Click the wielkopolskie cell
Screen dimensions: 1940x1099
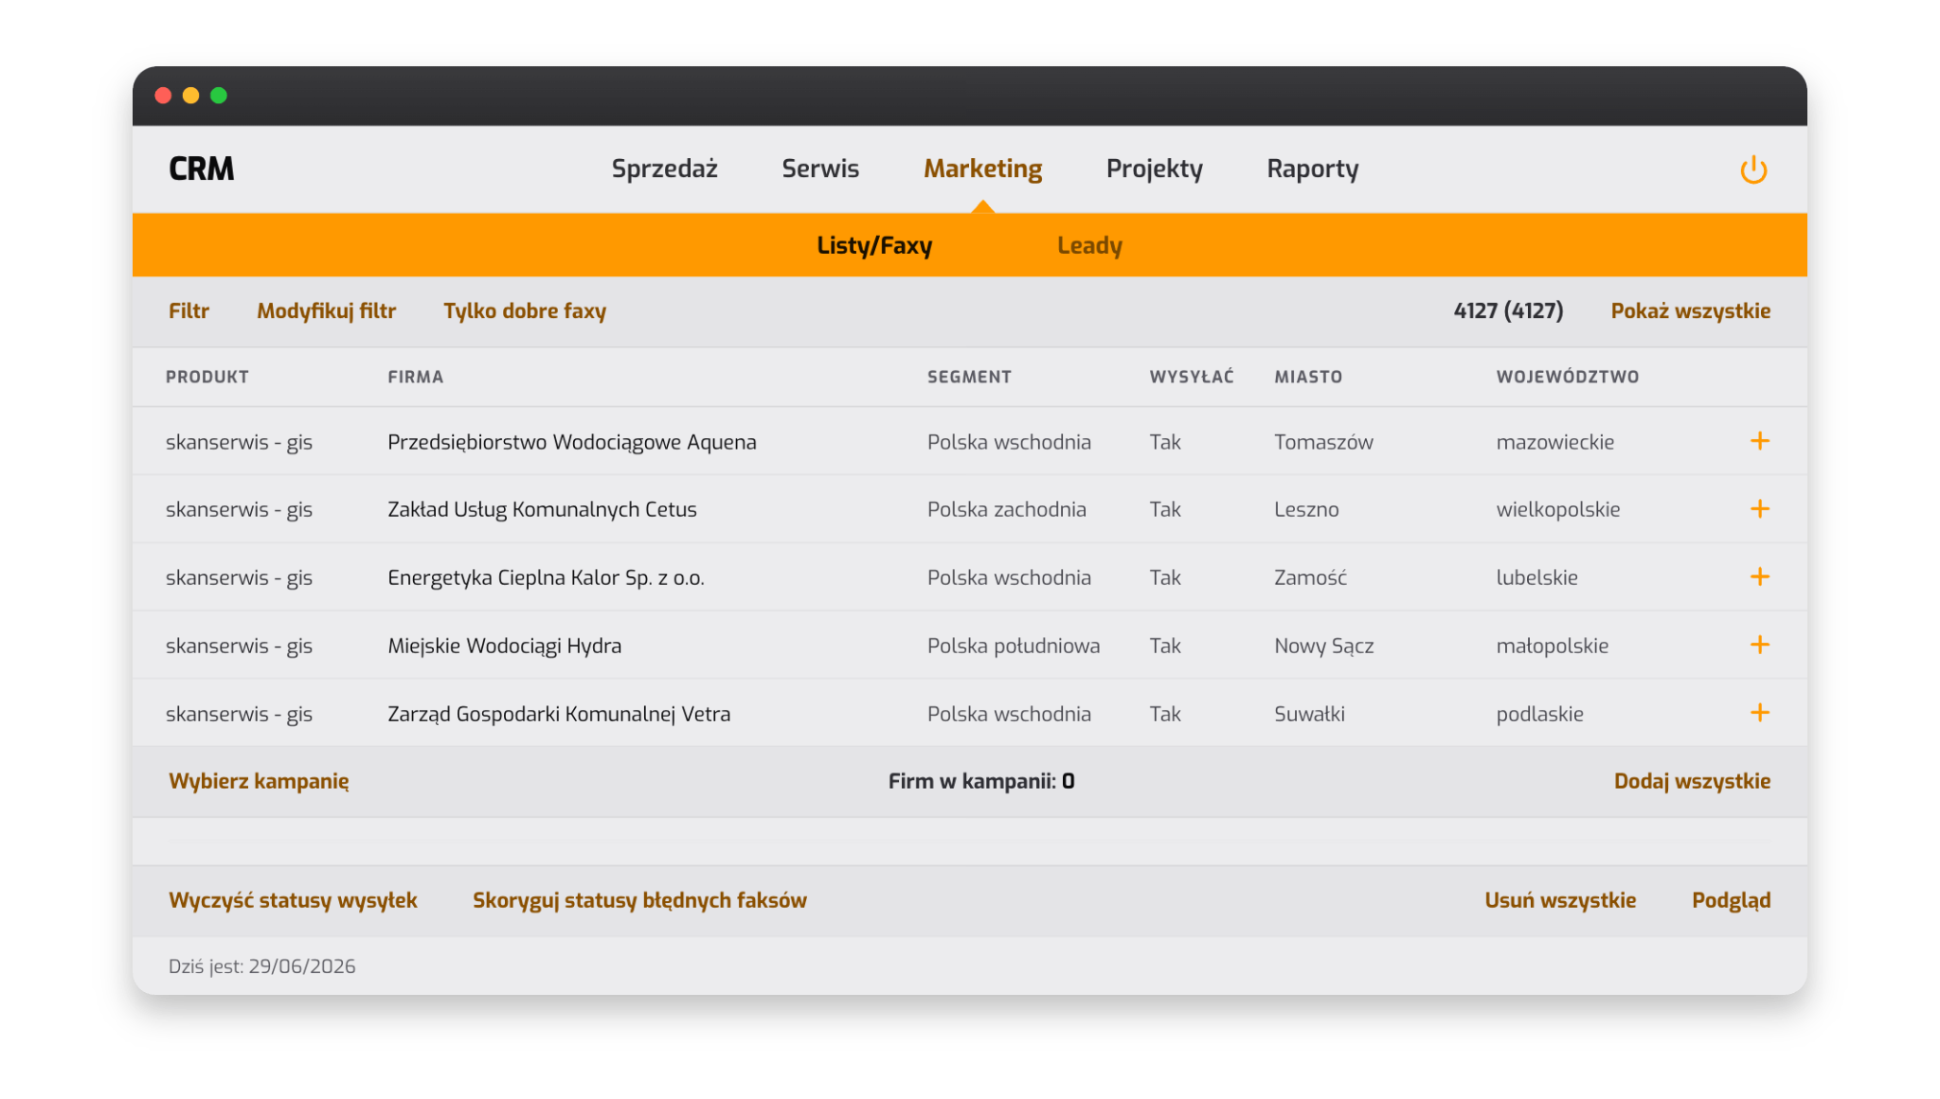(x=1558, y=509)
